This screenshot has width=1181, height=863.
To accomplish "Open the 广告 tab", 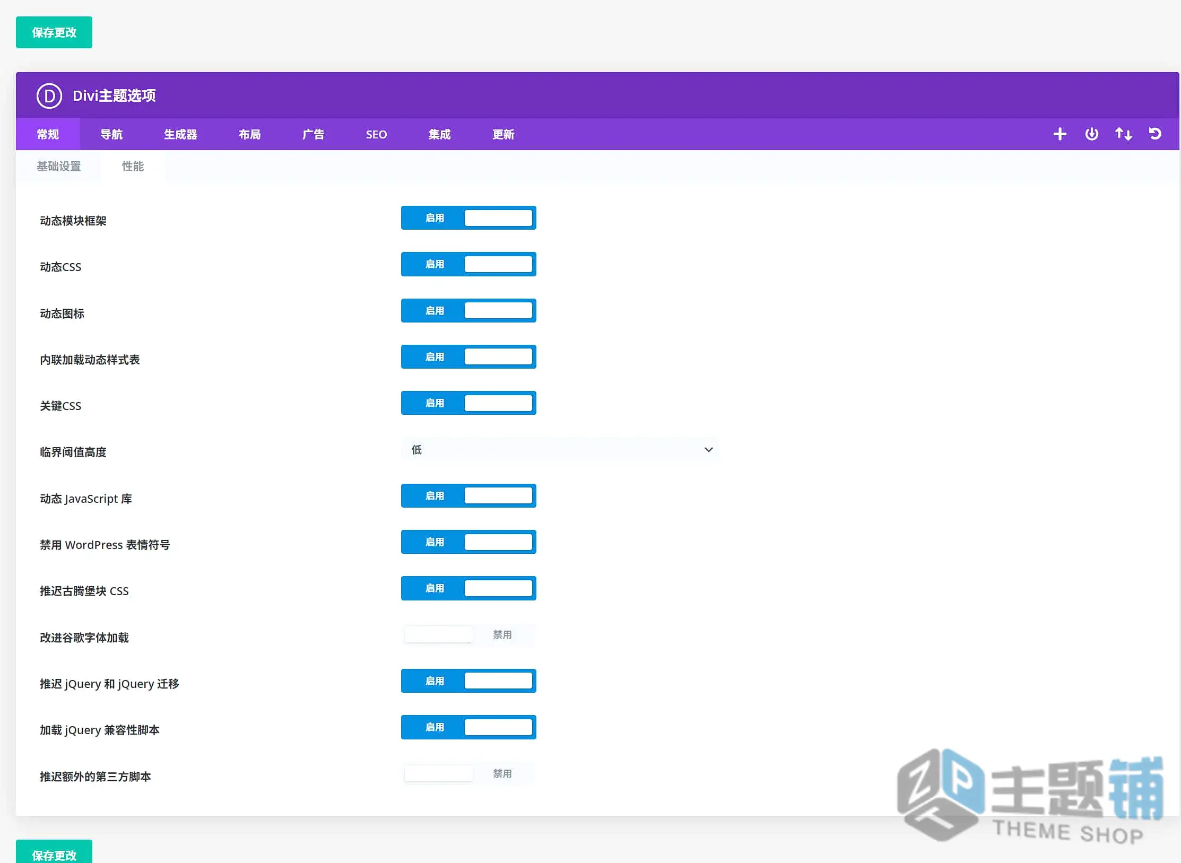I will [313, 134].
